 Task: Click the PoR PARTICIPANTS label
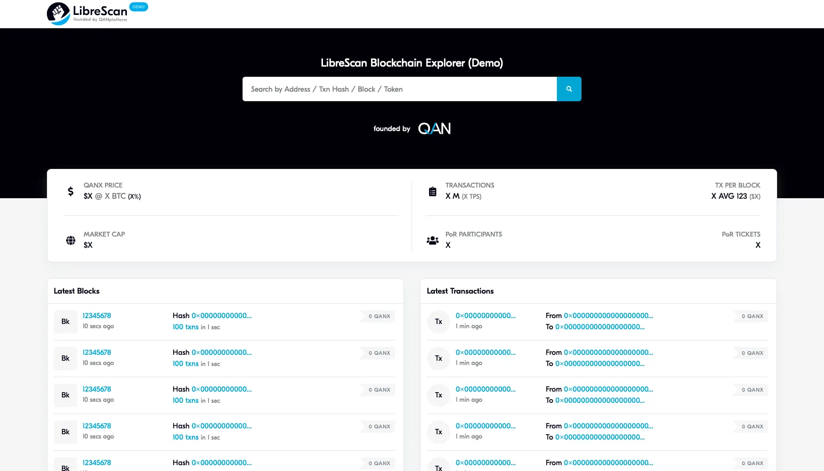(474, 234)
